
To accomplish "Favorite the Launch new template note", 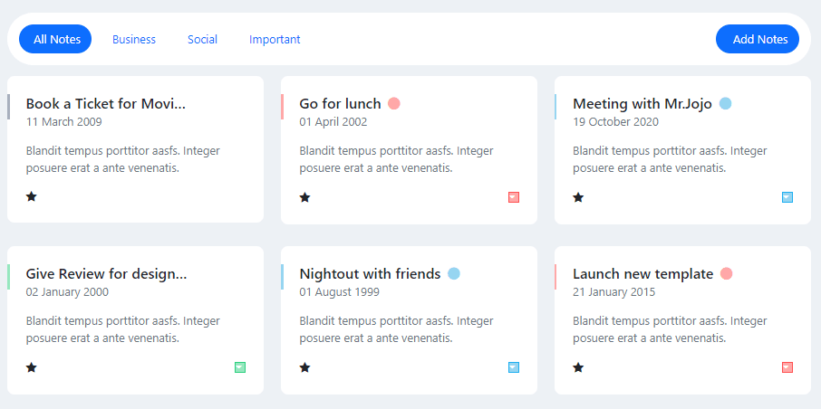I will [578, 366].
